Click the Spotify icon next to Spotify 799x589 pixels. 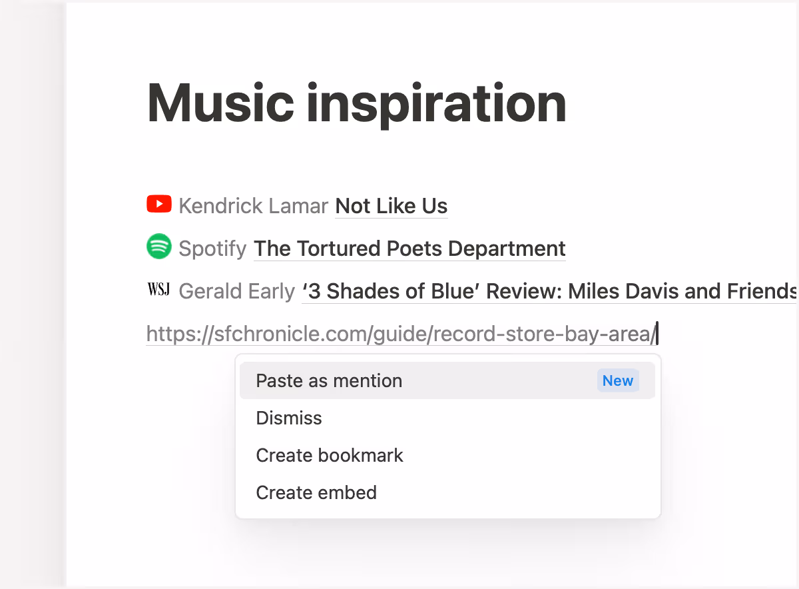(158, 247)
